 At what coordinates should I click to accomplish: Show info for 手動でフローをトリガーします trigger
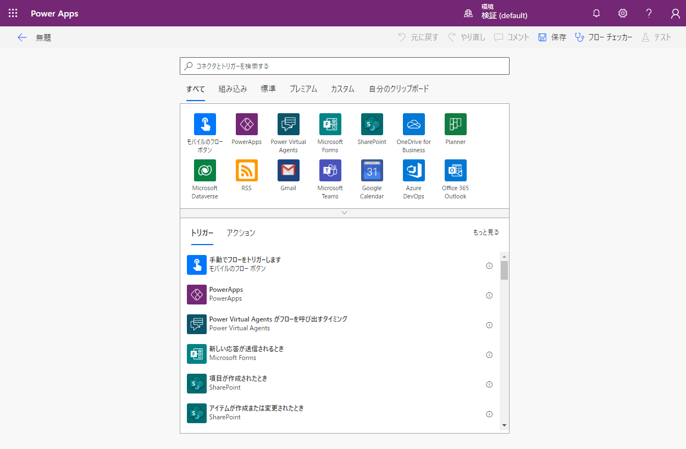tap(489, 265)
